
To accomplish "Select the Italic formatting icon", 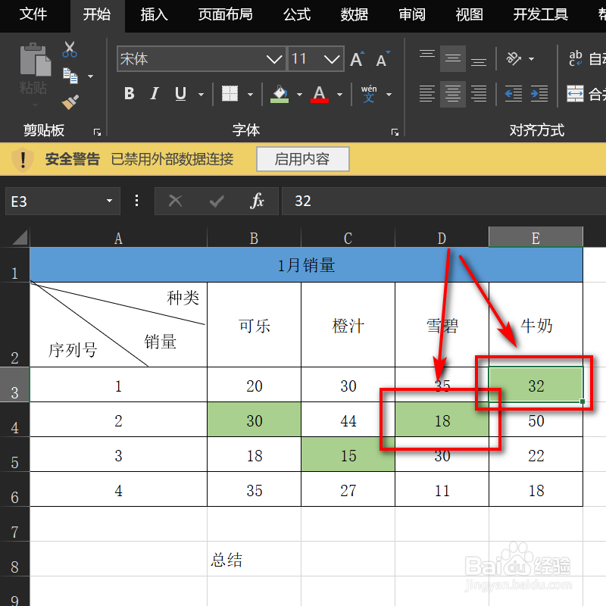I will tap(155, 93).
